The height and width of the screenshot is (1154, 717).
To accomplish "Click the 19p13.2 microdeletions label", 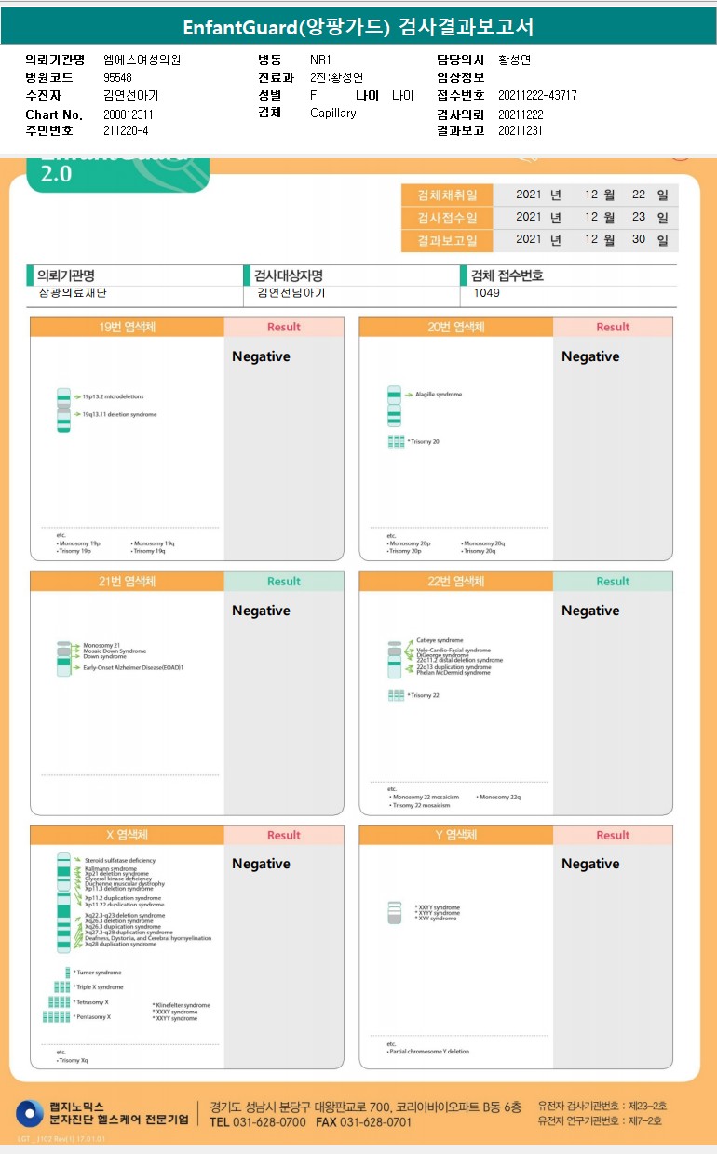I will pos(113,396).
